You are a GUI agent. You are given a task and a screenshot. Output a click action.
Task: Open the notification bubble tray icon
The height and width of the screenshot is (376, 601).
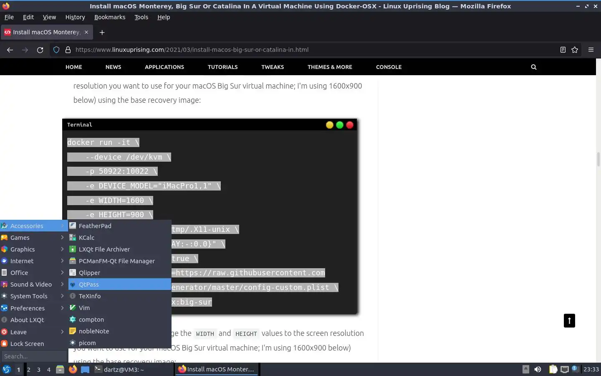(575, 368)
